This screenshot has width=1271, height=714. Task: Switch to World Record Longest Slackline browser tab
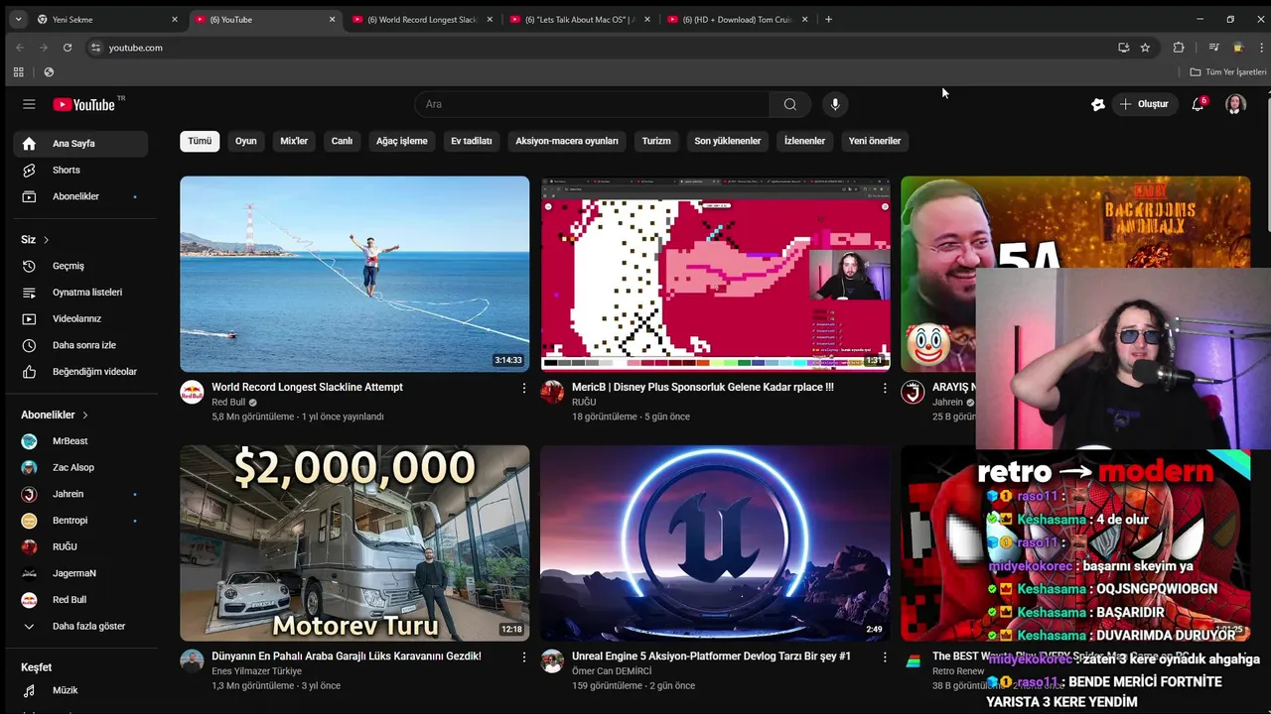pos(422,19)
